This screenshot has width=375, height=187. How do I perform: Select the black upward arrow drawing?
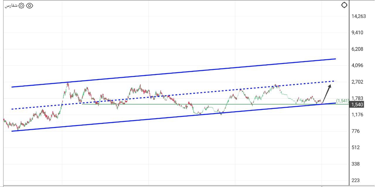pos(327,94)
